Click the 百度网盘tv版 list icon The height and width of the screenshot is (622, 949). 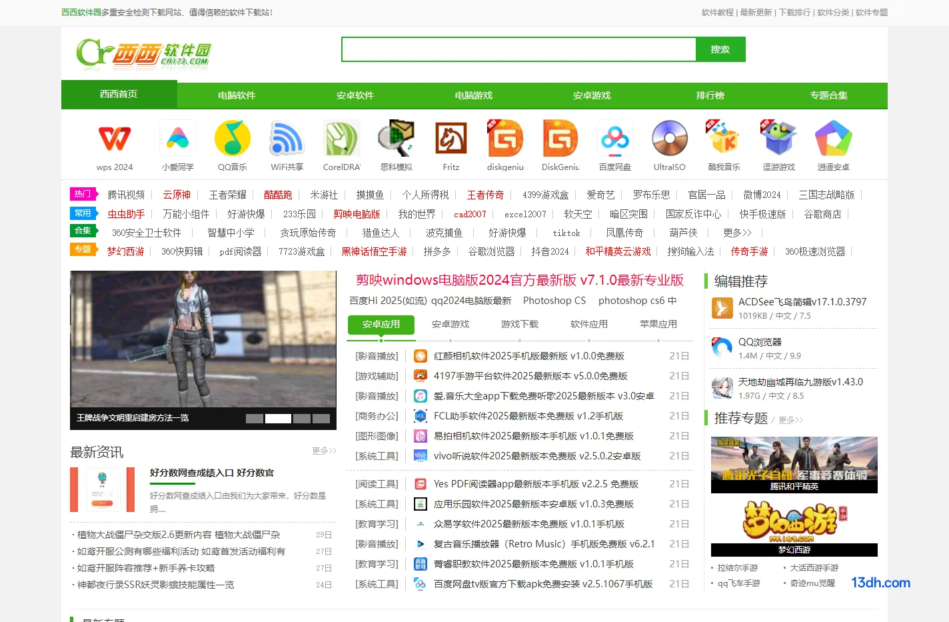pyautogui.click(x=421, y=584)
